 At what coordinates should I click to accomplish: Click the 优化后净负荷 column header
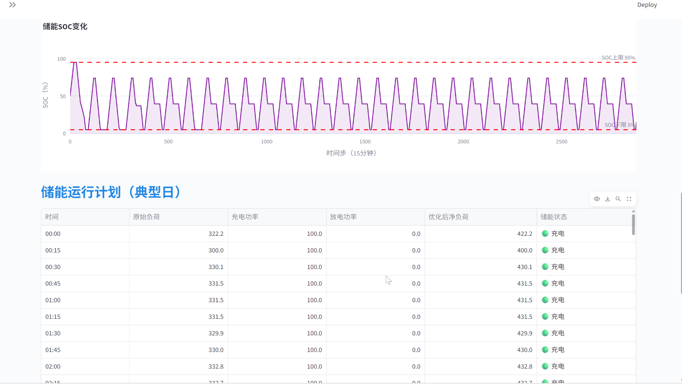pos(481,217)
